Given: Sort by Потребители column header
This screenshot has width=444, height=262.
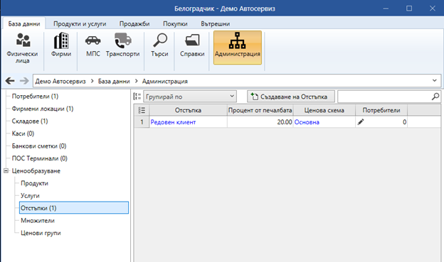Looking at the screenshot, I should click(381, 110).
